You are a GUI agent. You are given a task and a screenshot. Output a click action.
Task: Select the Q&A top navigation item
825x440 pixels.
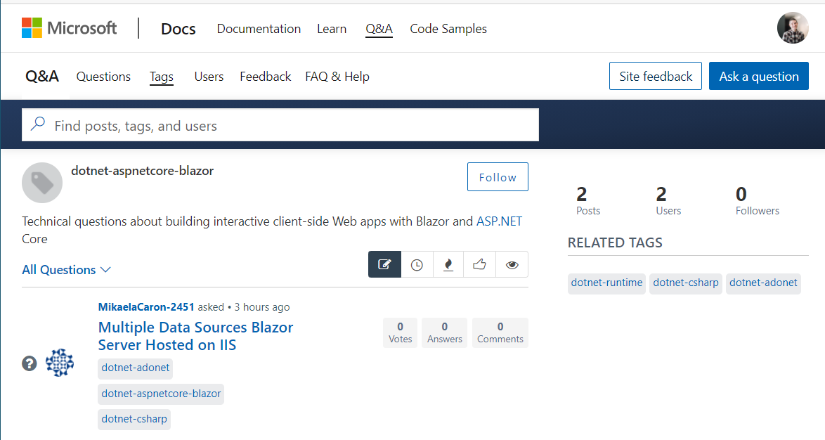[x=379, y=29]
